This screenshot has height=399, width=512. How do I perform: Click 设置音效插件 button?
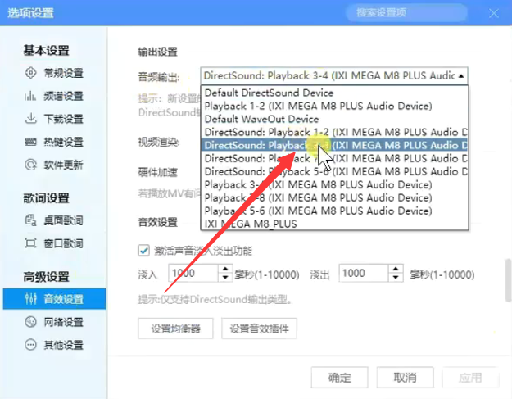[259, 329]
